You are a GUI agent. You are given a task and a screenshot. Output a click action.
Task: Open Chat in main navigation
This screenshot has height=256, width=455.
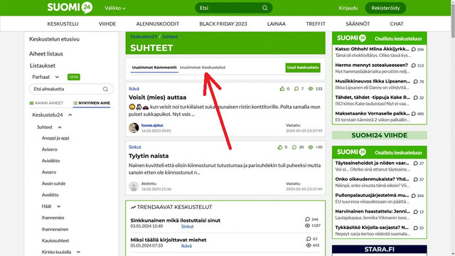397,23
